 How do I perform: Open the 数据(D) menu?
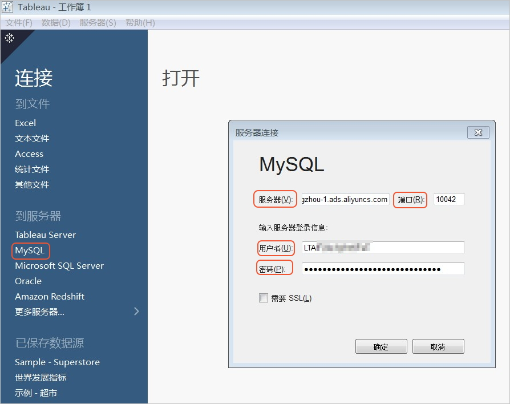(x=56, y=23)
